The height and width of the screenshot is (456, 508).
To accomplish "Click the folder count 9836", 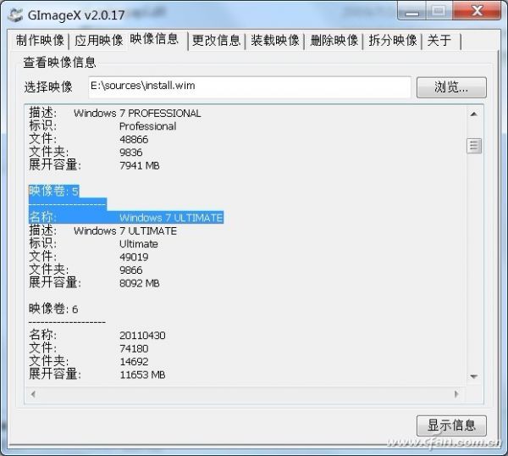I will (131, 153).
